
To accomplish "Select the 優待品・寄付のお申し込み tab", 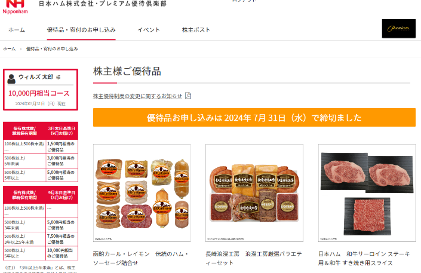I will click(81, 30).
